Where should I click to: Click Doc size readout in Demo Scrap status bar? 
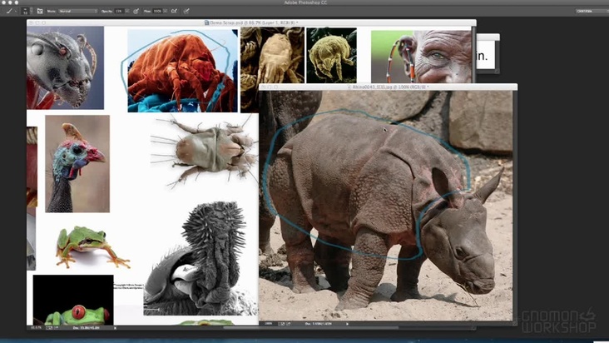coord(87,328)
